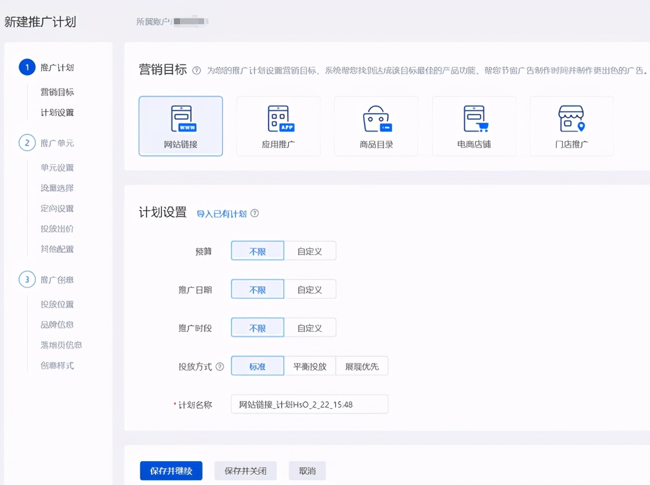Switch 预算 to 自定义
The width and height of the screenshot is (650, 485).
(310, 250)
